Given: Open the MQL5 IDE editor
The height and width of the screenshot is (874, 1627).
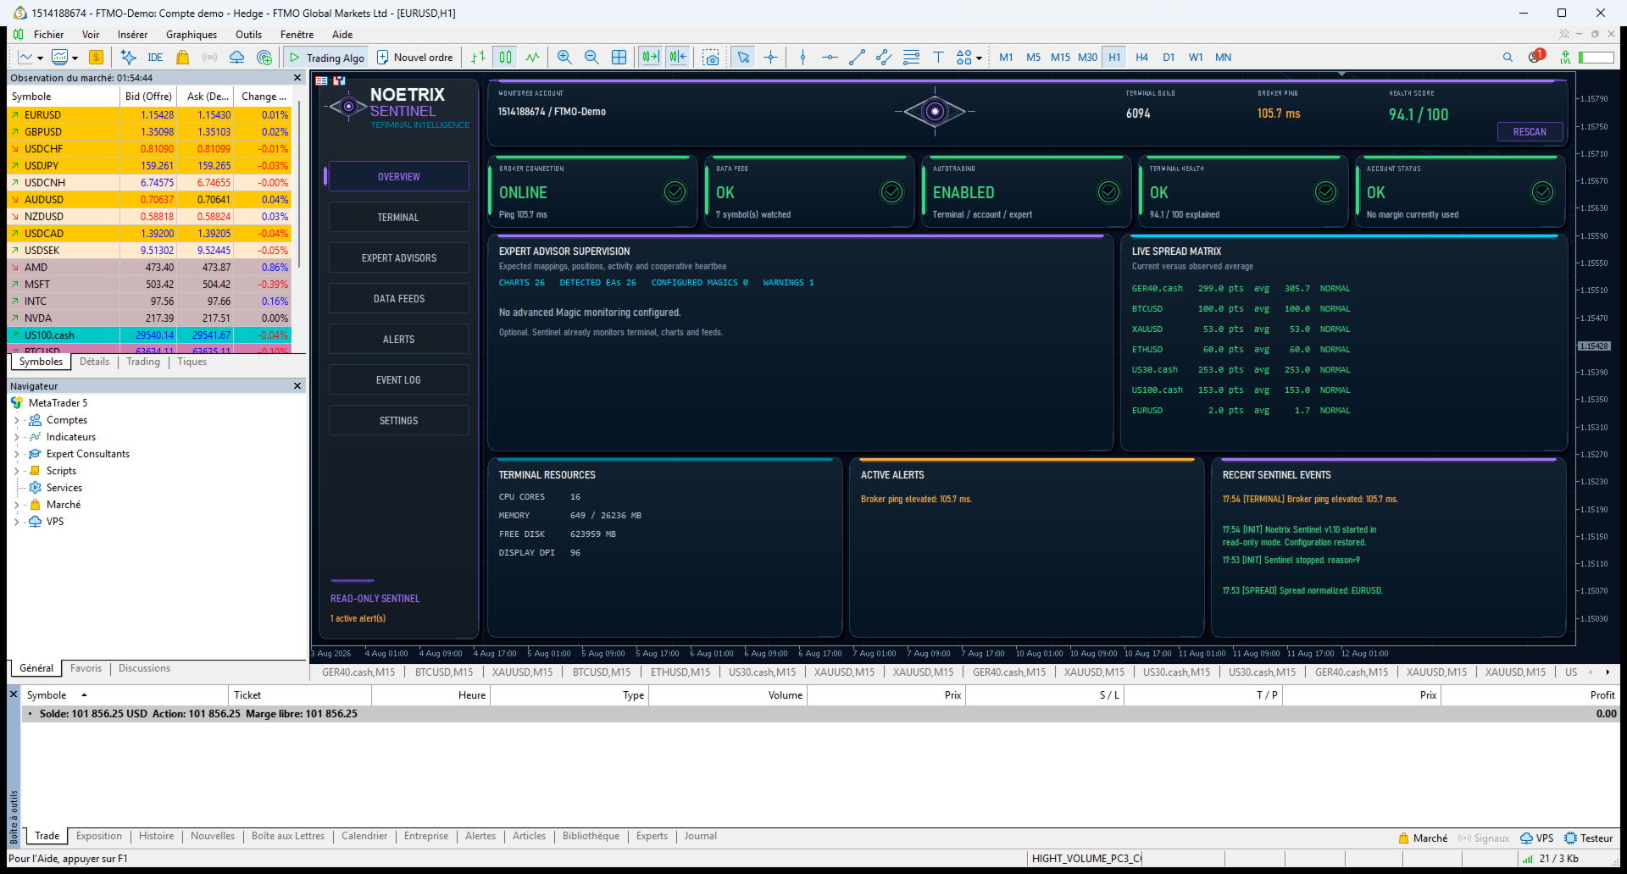Looking at the screenshot, I should [155, 58].
